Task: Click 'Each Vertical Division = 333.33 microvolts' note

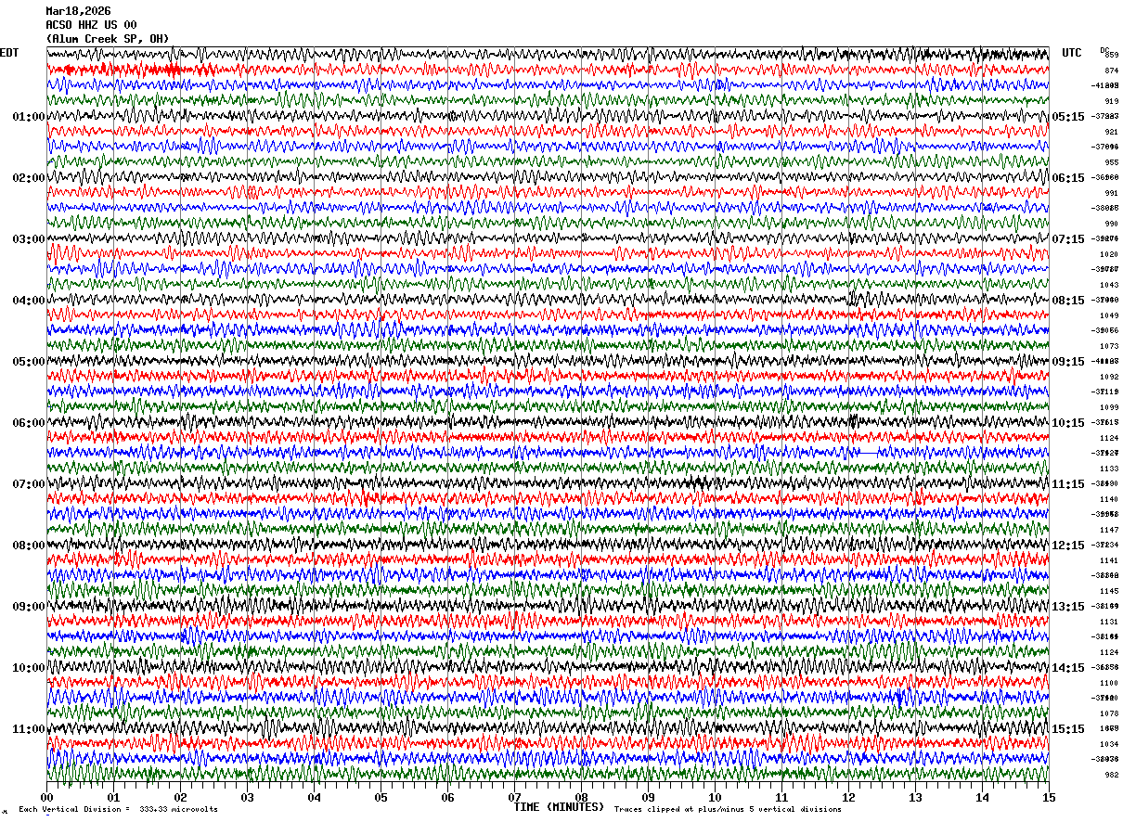Action: click(x=118, y=809)
